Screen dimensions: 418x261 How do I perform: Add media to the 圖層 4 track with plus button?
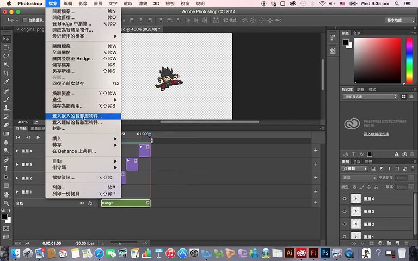[316, 150]
